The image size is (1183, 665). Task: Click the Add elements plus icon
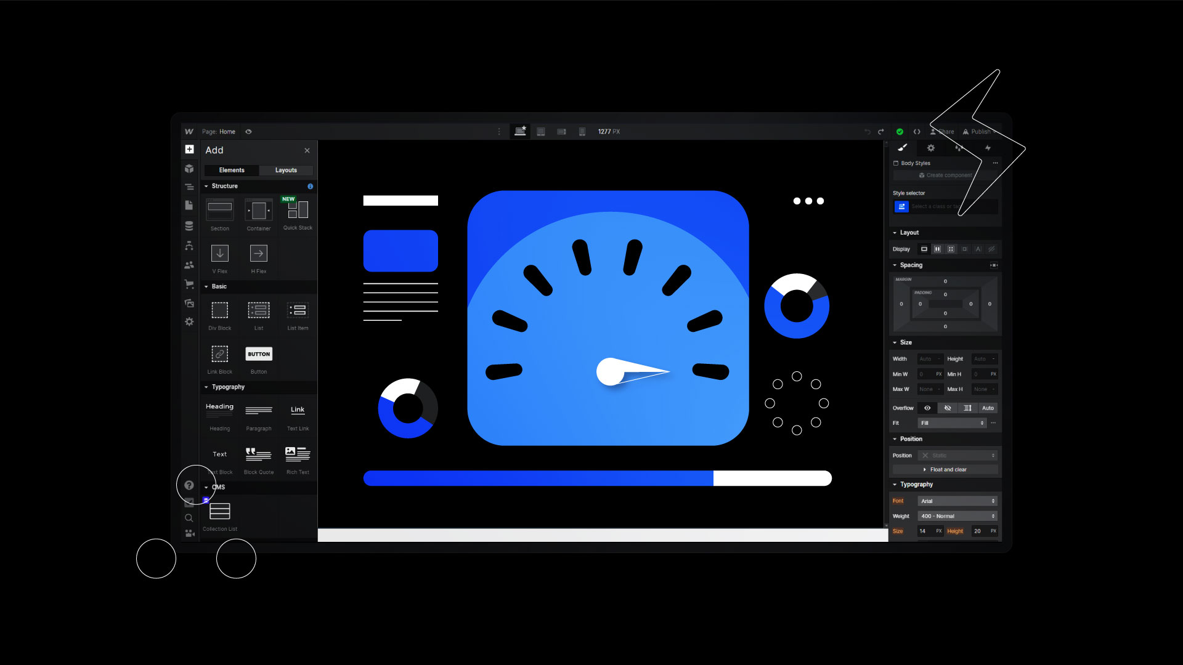click(x=189, y=150)
